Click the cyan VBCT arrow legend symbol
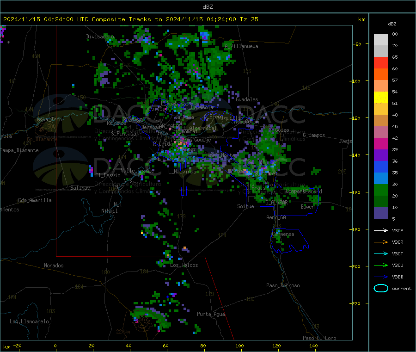The width and height of the screenshot is (416, 352). (x=381, y=253)
